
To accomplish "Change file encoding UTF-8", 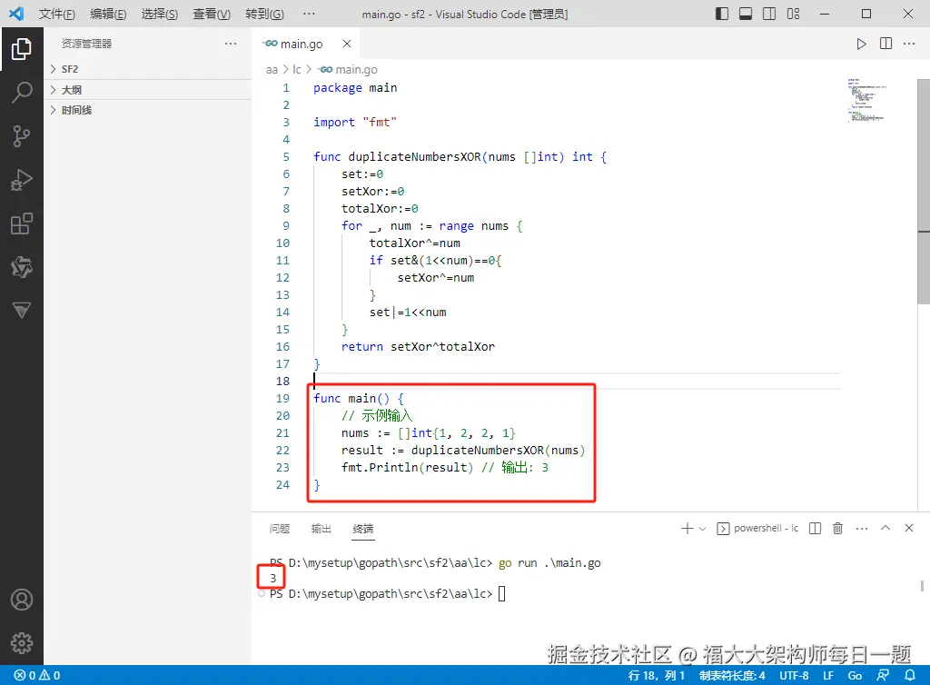I will coord(794,676).
